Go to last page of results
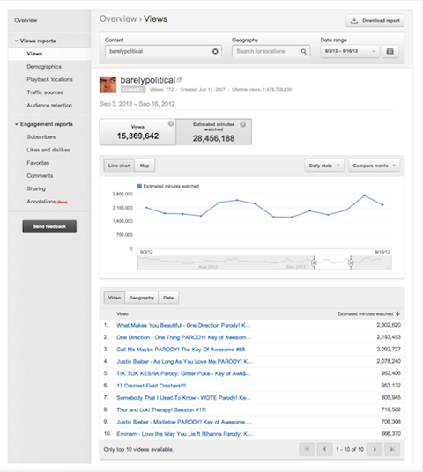423x472 pixels. click(392, 449)
